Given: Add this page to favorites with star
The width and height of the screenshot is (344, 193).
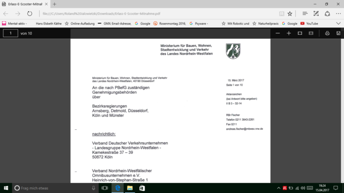Looking at the screenshot, I should pyautogui.click(x=290, y=13).
